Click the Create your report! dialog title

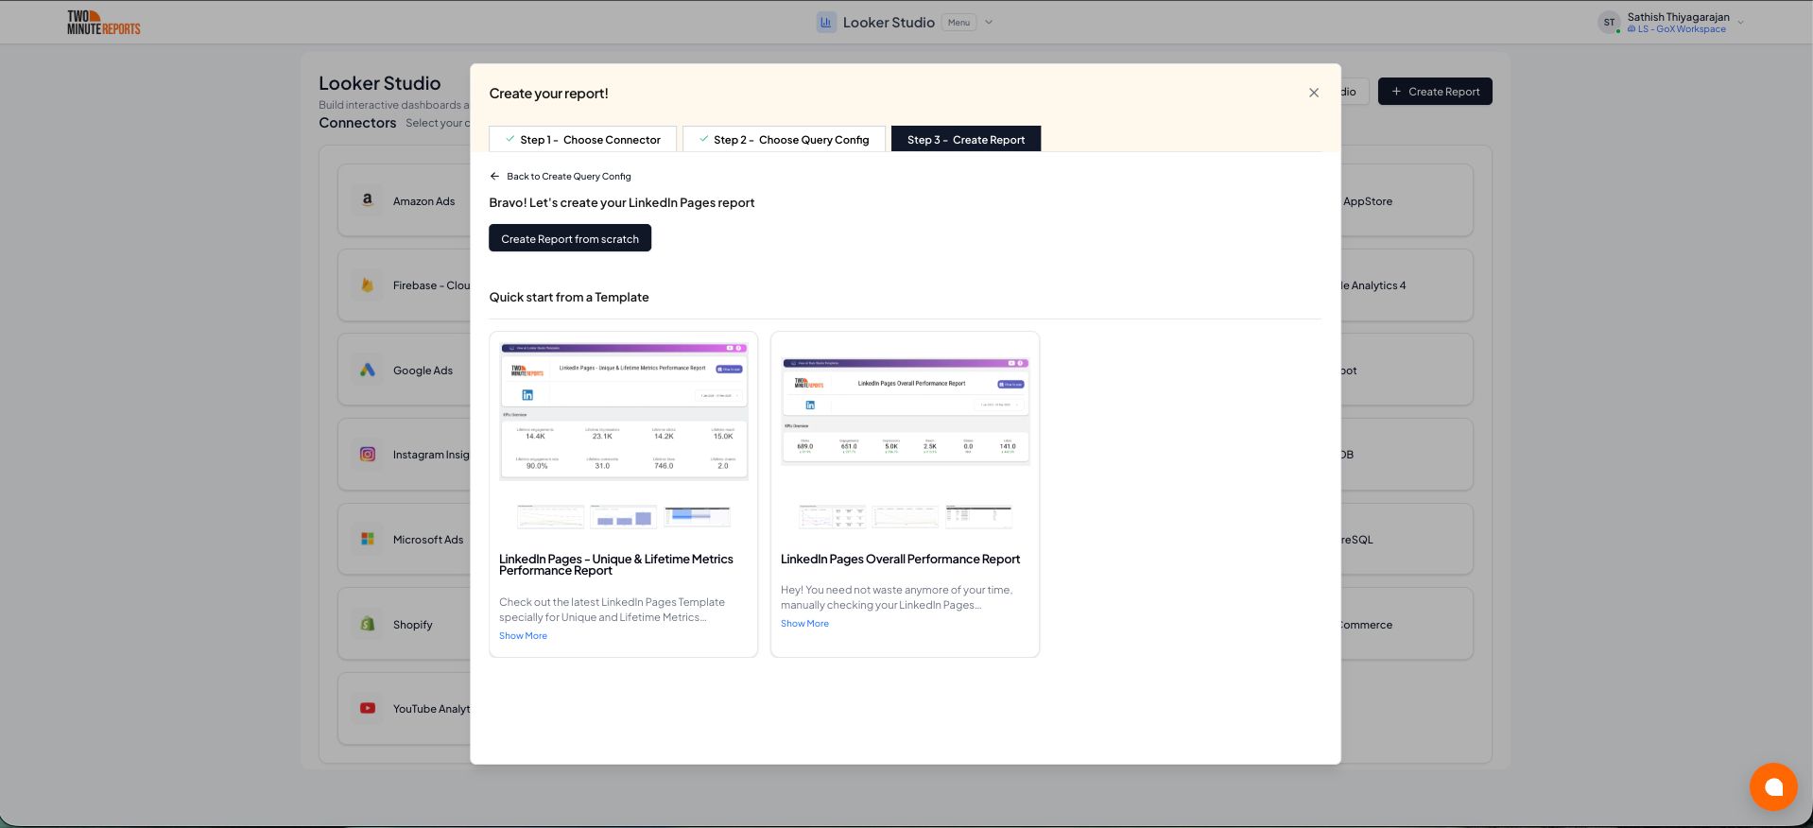tap(549, 93)
